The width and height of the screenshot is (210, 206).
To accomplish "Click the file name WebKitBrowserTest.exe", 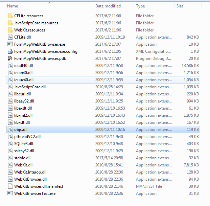I will point(35,193).
